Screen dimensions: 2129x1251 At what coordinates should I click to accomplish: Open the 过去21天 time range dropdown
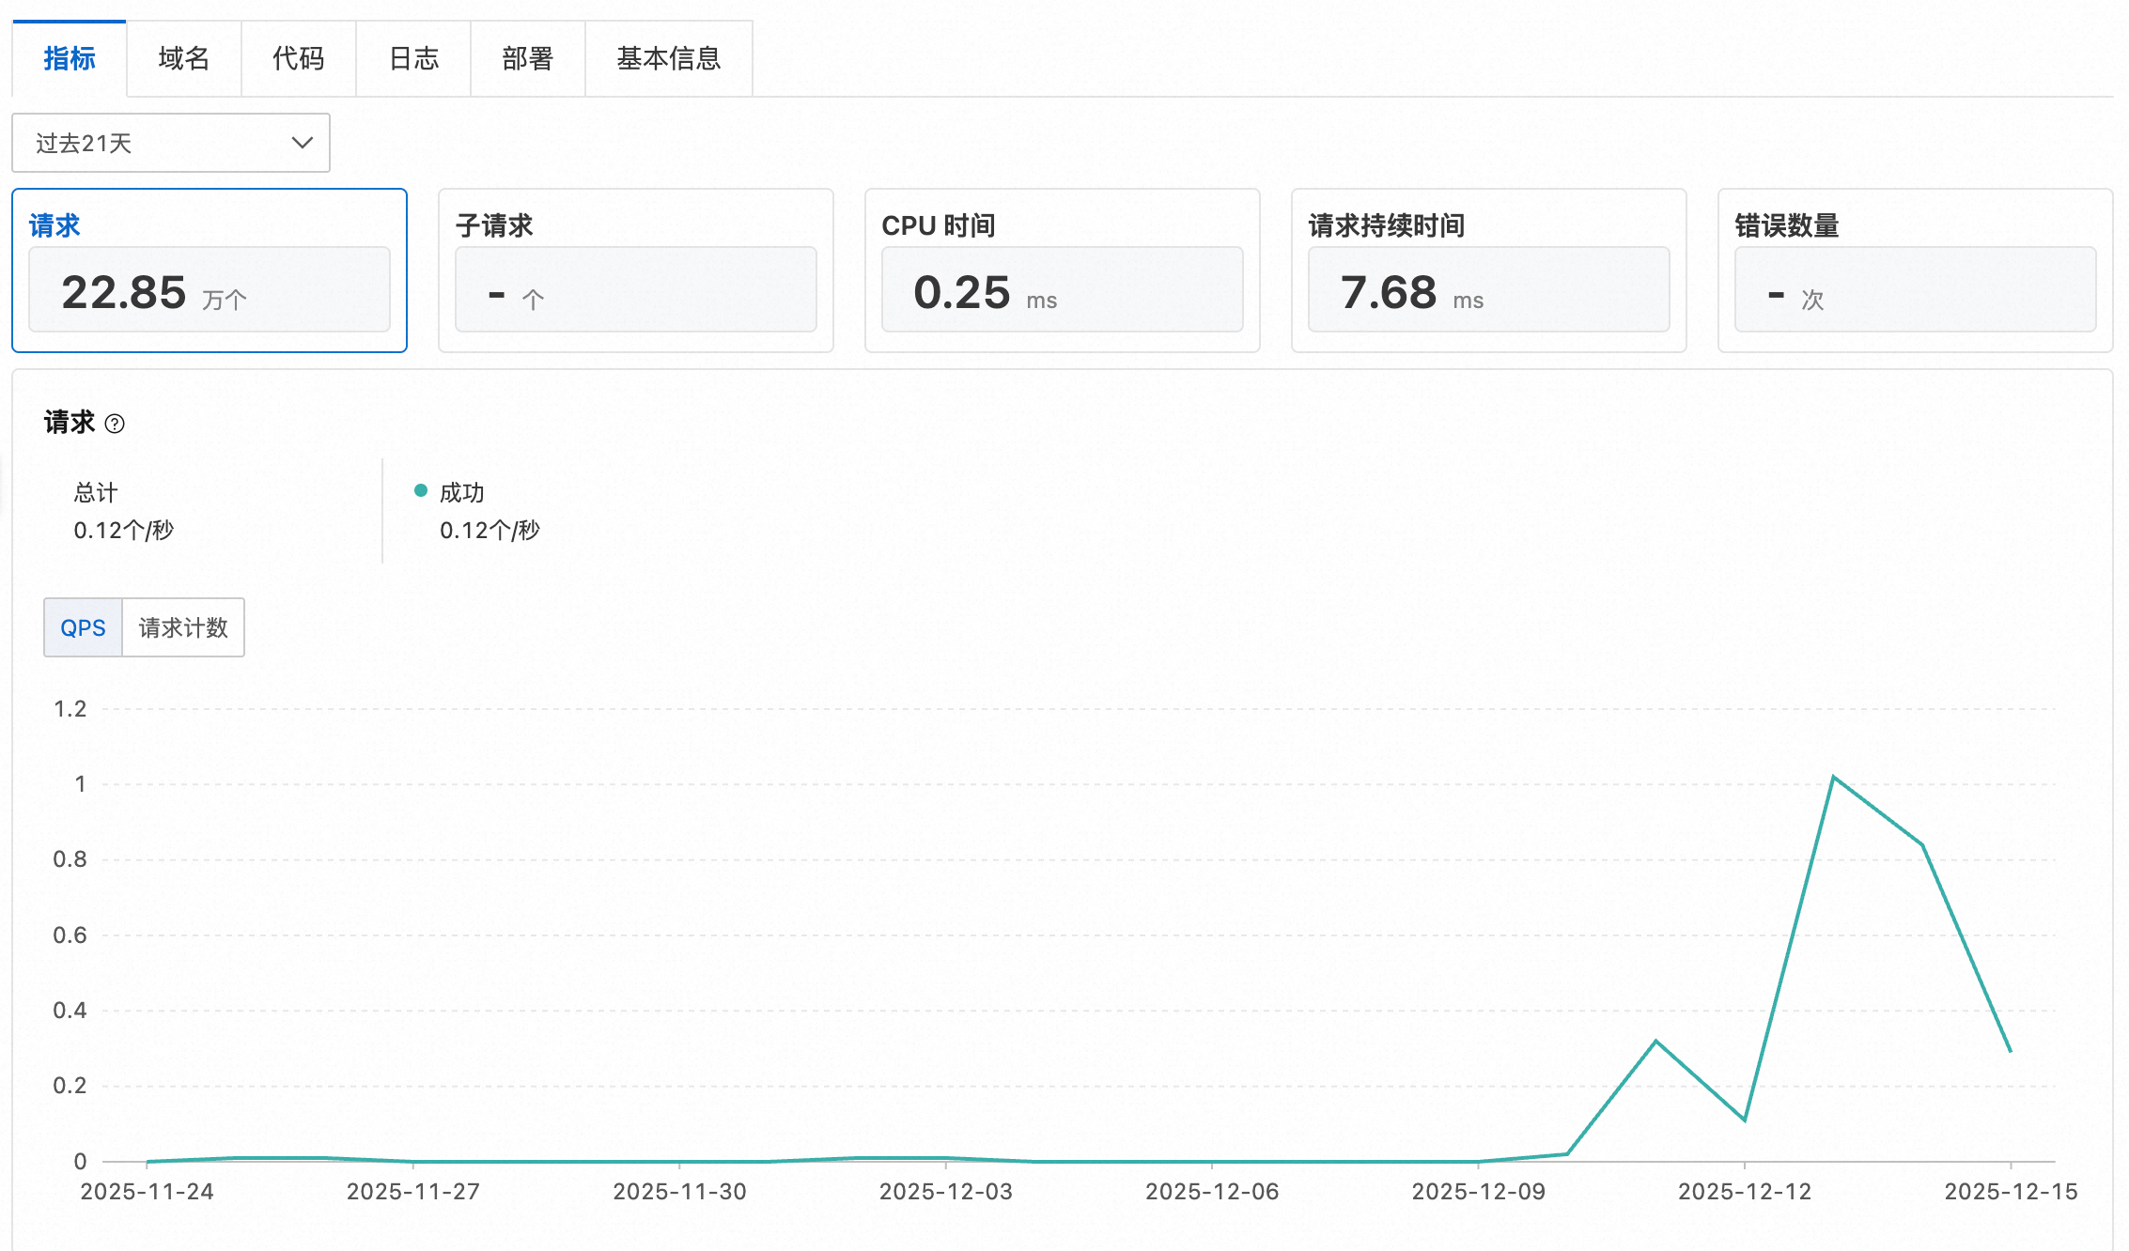coord(170,143)
